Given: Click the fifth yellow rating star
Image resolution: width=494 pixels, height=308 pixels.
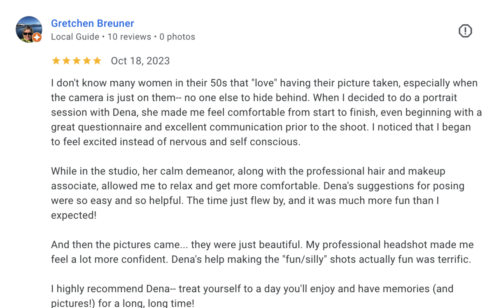Looking at the screenshot, I should pos(97,61).
